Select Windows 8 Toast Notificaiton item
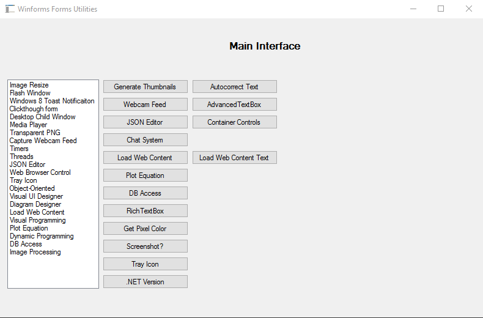This screenshot has height=318, width=483. (53, 101)
